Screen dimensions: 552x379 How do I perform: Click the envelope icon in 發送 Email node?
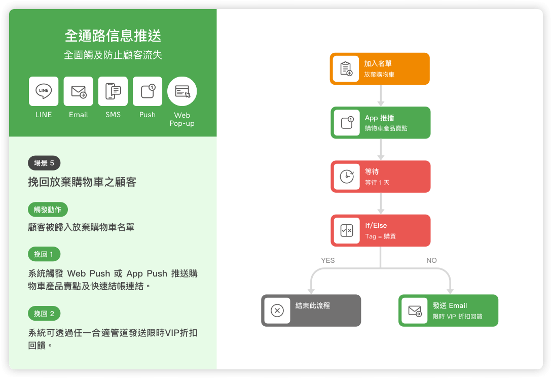click(x=415, y=311)
